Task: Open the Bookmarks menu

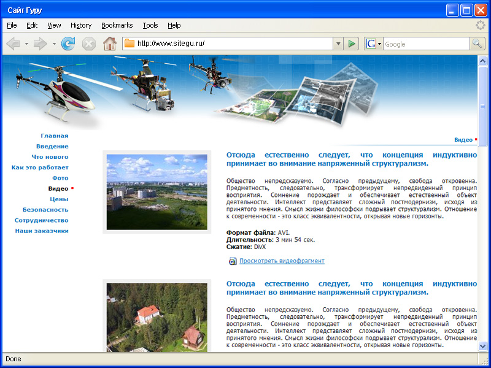Action: pyautogui.click(x=117, y=25)
